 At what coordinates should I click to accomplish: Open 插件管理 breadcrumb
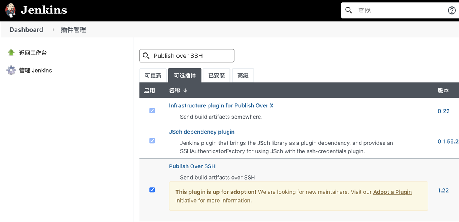73,30
